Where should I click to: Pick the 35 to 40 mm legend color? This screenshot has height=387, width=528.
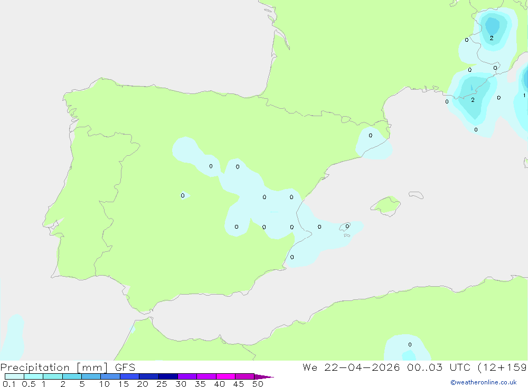click(x=206, y=376)
